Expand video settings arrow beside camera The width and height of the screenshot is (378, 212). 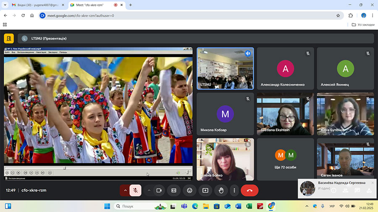point(149,190)
